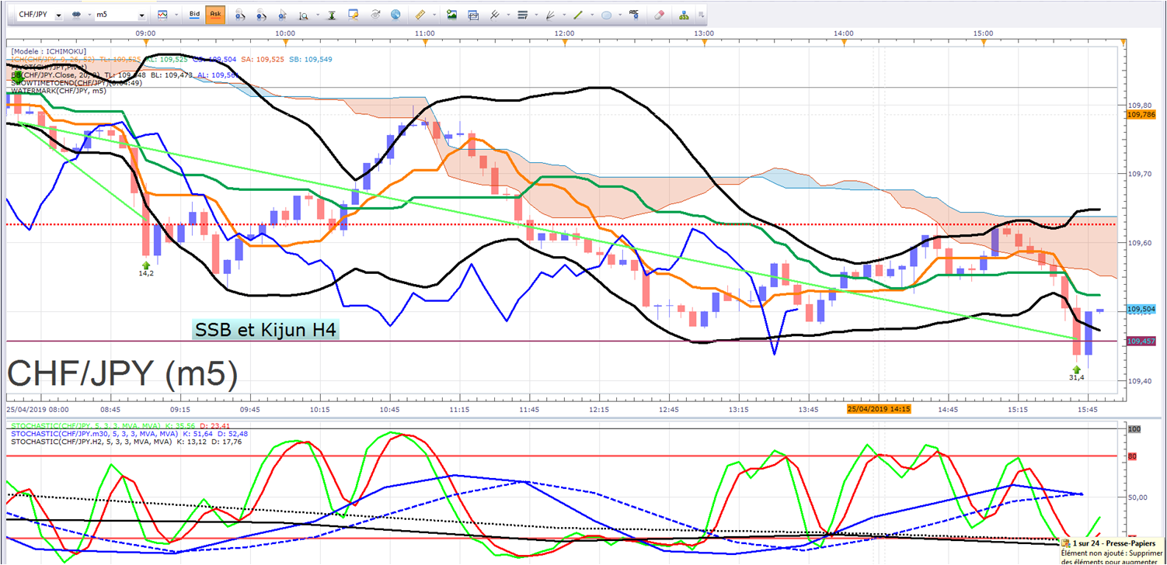Viewport: 1167px width, 565px height.
Task: Expand the fan lines dropdown arrow
Action: 563,15
